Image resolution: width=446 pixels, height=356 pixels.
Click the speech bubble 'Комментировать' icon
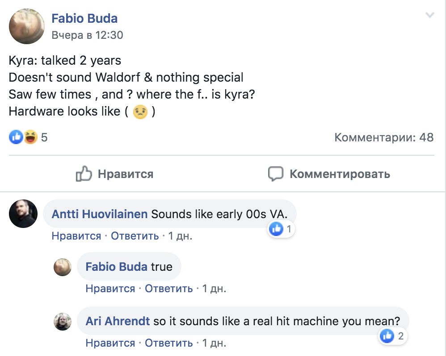(x=276, y=174)
